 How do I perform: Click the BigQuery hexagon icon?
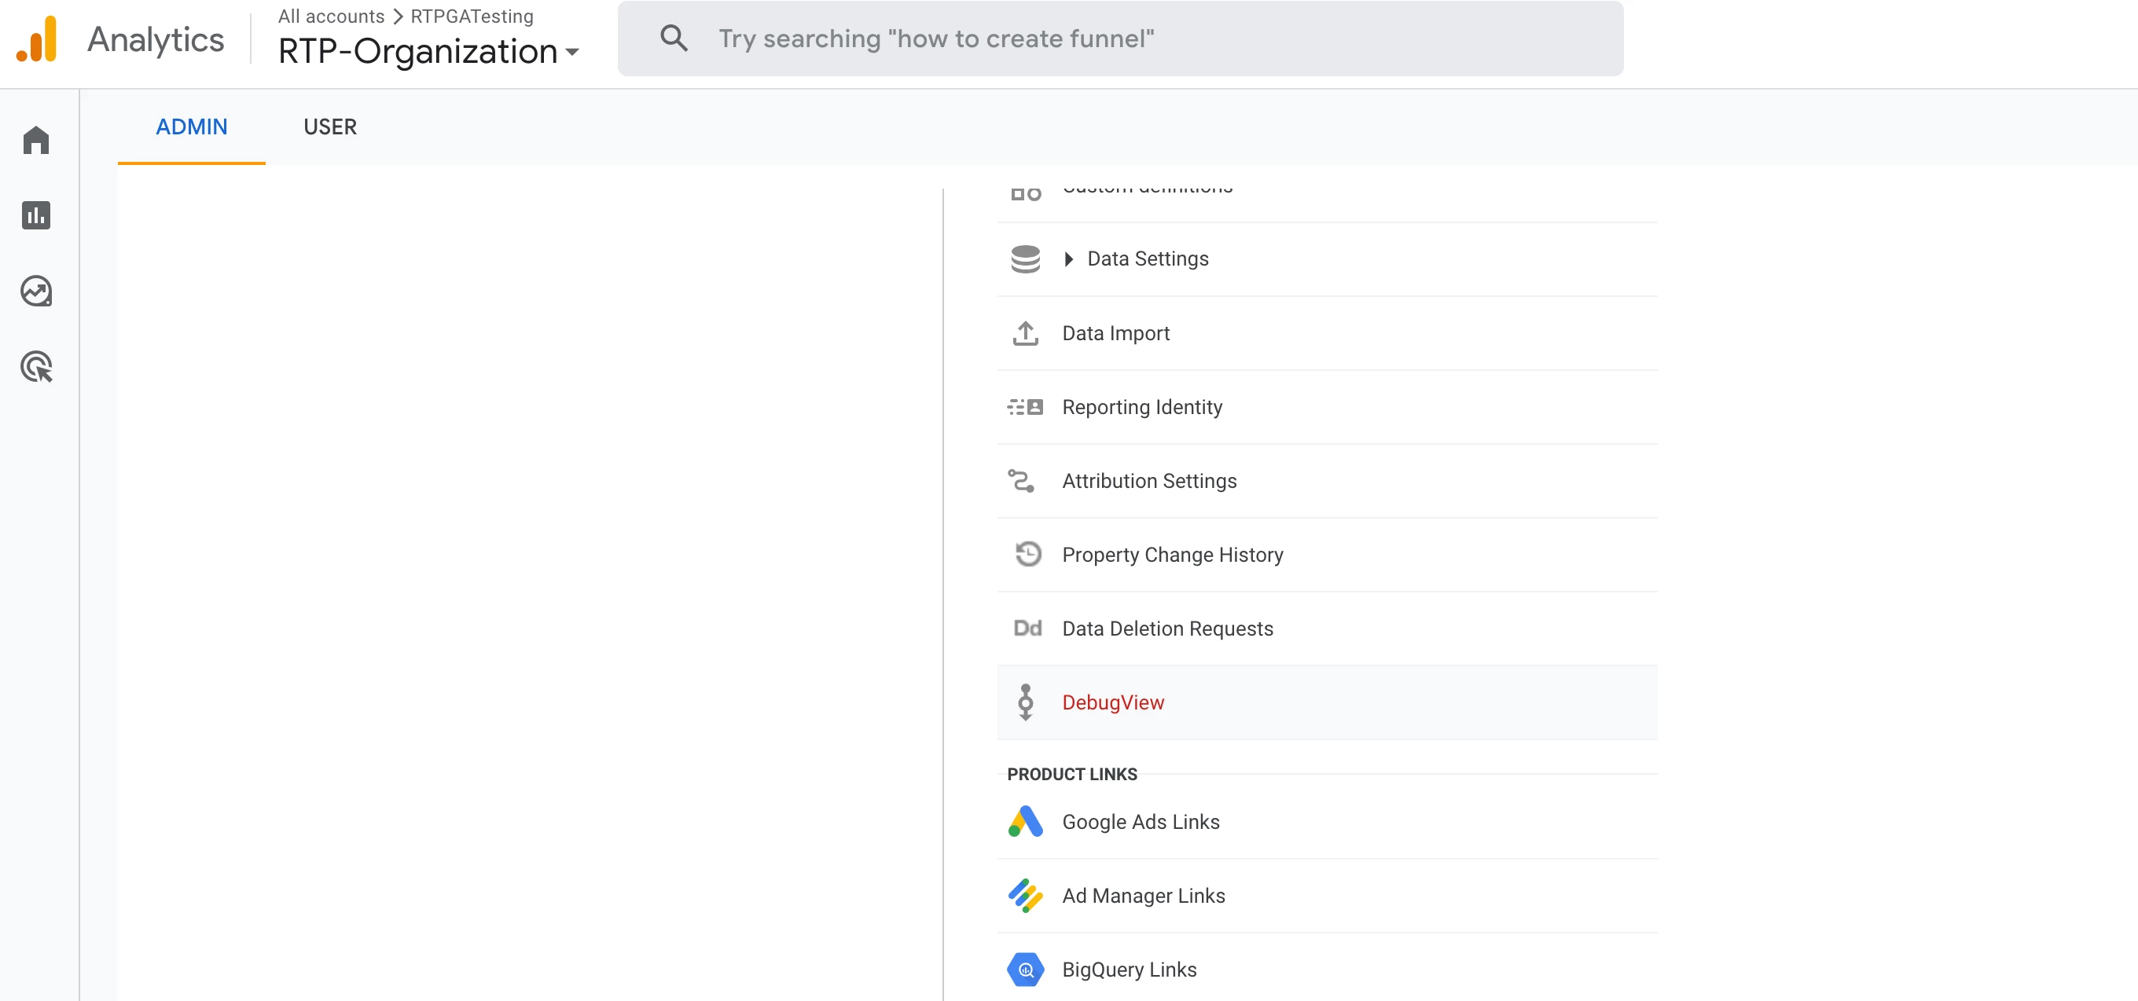coord(1025,970)
